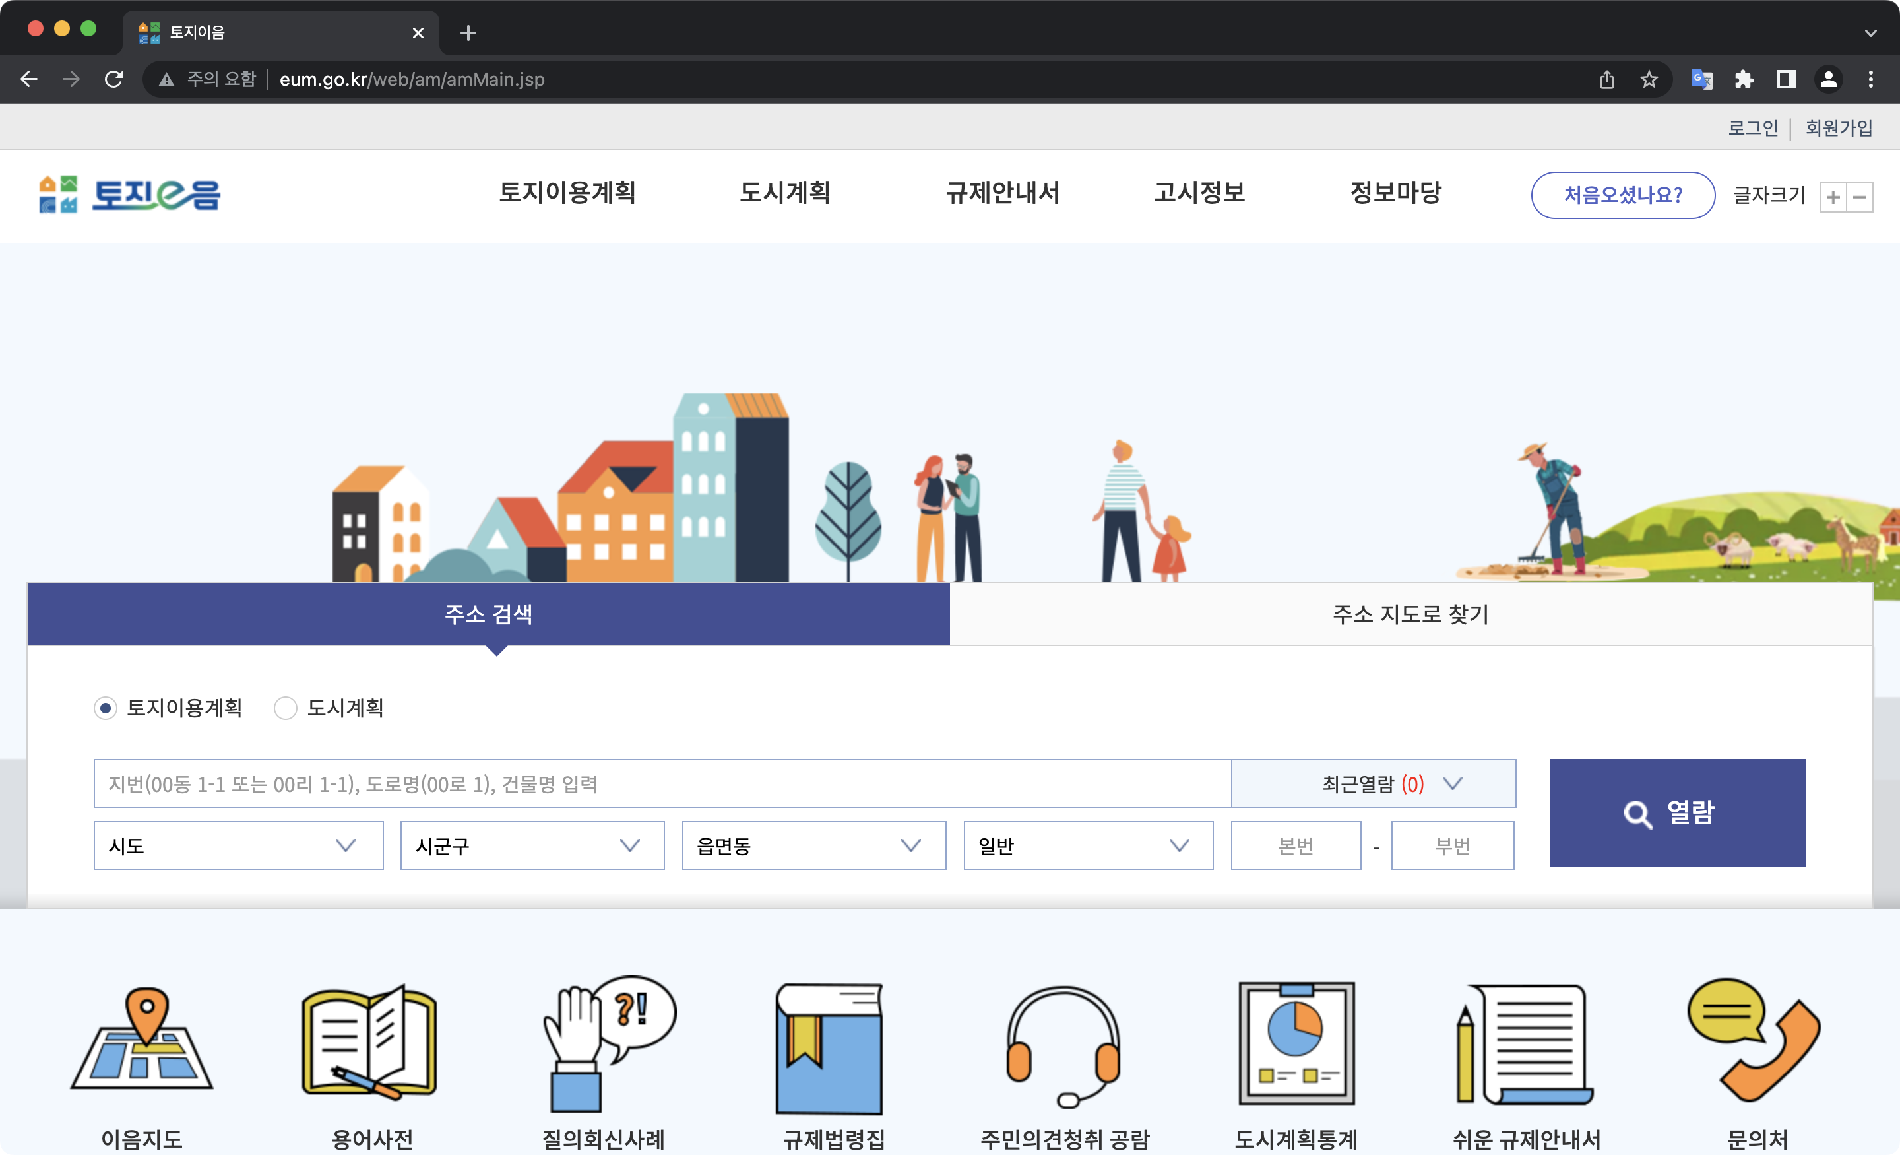
Task: Click the Google Translate icon in address bar
Action: 1701,79
